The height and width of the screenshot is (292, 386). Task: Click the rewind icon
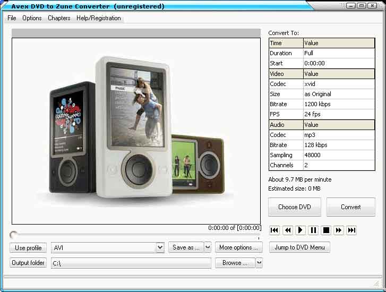pyautogui.click(x=287, y=230)
